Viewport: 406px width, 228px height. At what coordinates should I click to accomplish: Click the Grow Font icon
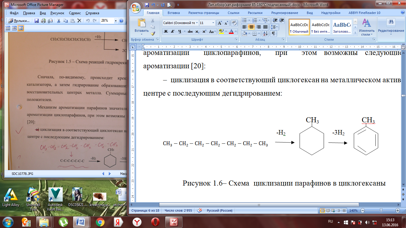click(220, 23)
